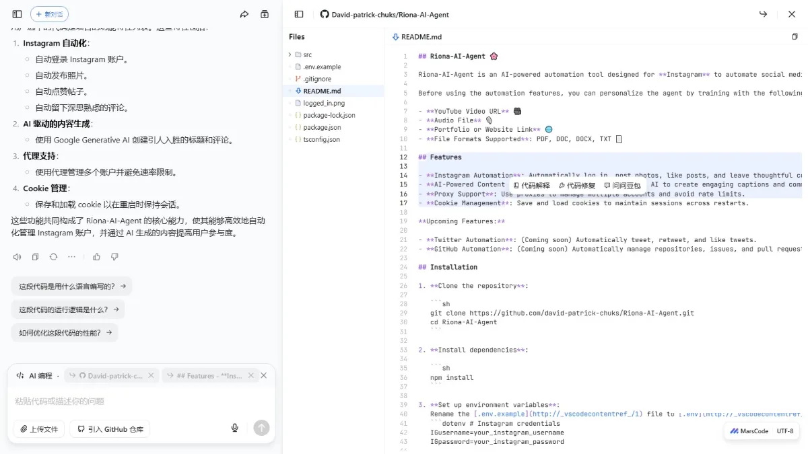Ask suggested question 如何优化这段代码的性能?
808x454 pixels.
65,332
